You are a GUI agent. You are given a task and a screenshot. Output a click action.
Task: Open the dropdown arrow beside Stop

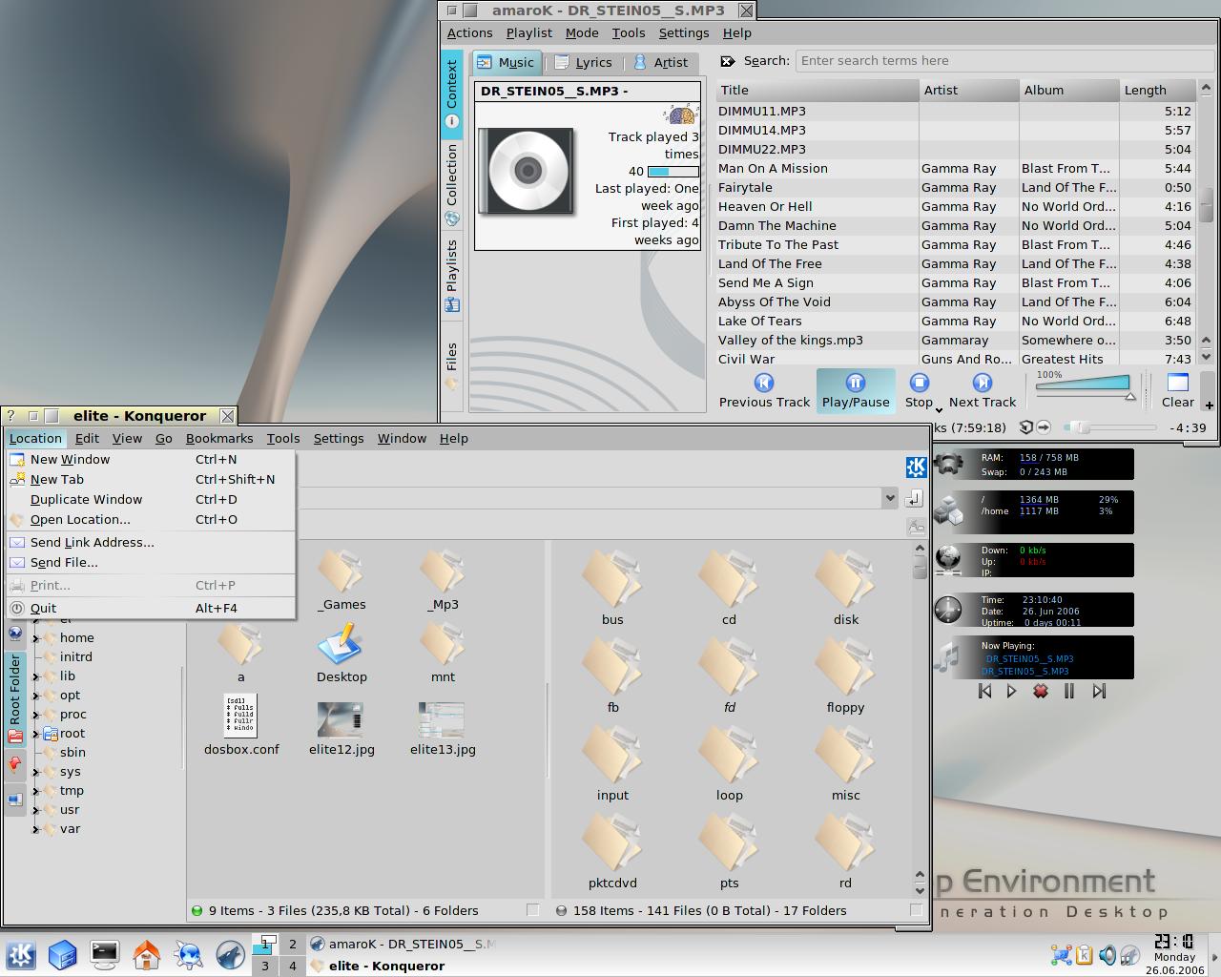[939, 409]
